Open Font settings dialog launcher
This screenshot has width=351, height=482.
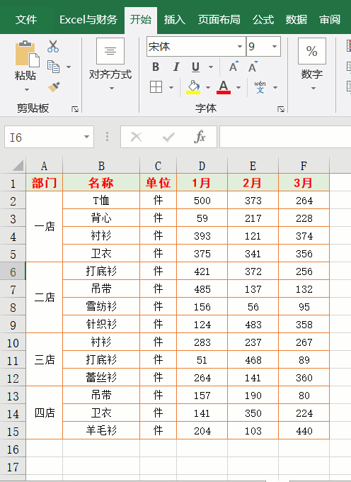[280, 109]
